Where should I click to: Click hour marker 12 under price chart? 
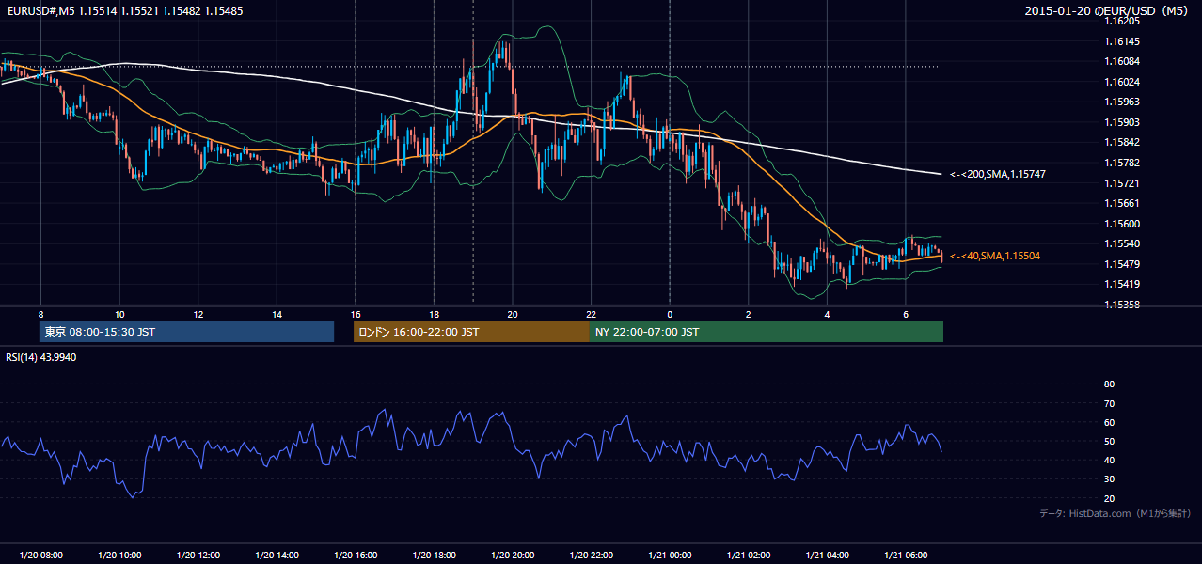(x=198, y=314)
